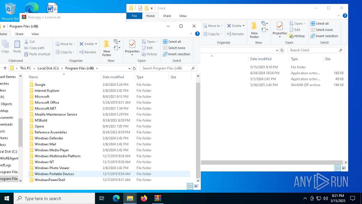362x204 pixels.
Task: Open WinRAR from the taskbar
Action: (x=158, y=198)
